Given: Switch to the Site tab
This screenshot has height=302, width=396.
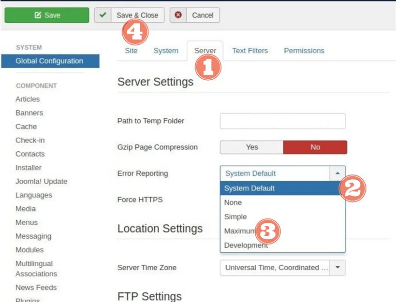Looking at the screenshot, I should (131, 50).
